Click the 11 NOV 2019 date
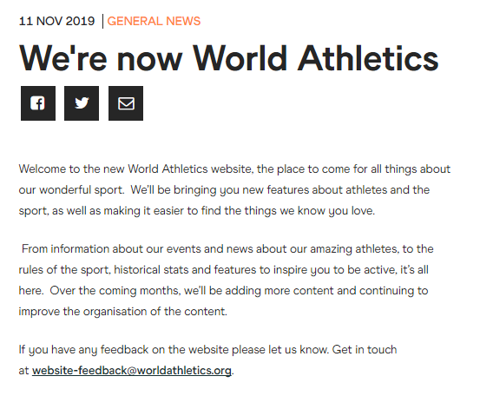This screenshot has width=480, height=396. click(56, 21)
